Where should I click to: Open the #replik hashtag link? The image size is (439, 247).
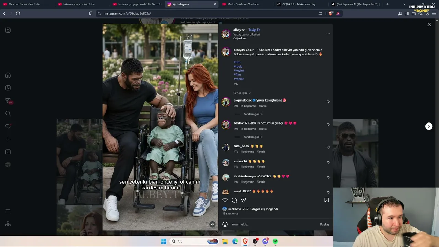(238, 79)
